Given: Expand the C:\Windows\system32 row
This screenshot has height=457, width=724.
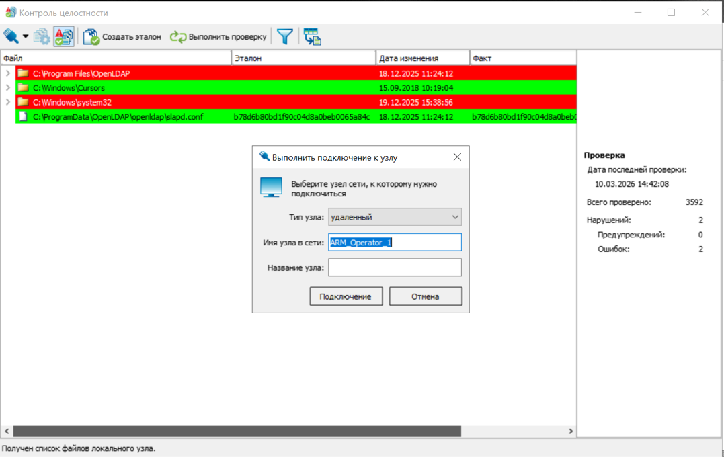Looking at the screenshot, I should [8, 102].
